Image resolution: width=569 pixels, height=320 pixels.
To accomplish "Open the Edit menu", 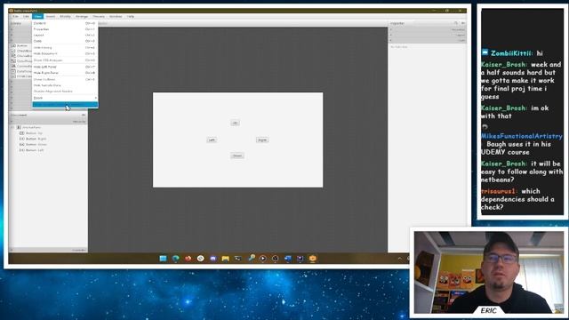I will 26,16.
